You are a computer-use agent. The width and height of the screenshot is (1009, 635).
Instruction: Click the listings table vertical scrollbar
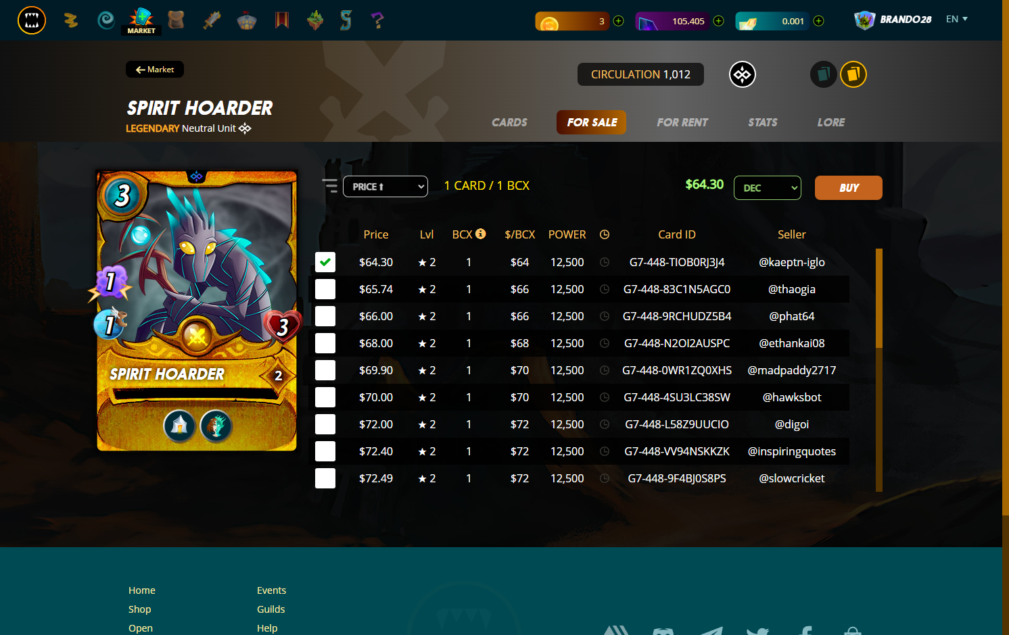tap(879, 370)
